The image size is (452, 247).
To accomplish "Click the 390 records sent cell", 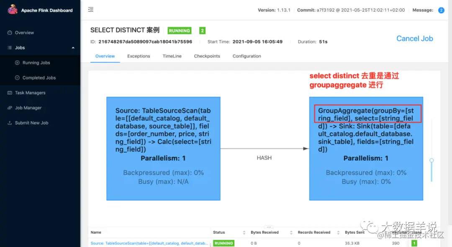I will point(396,243).
